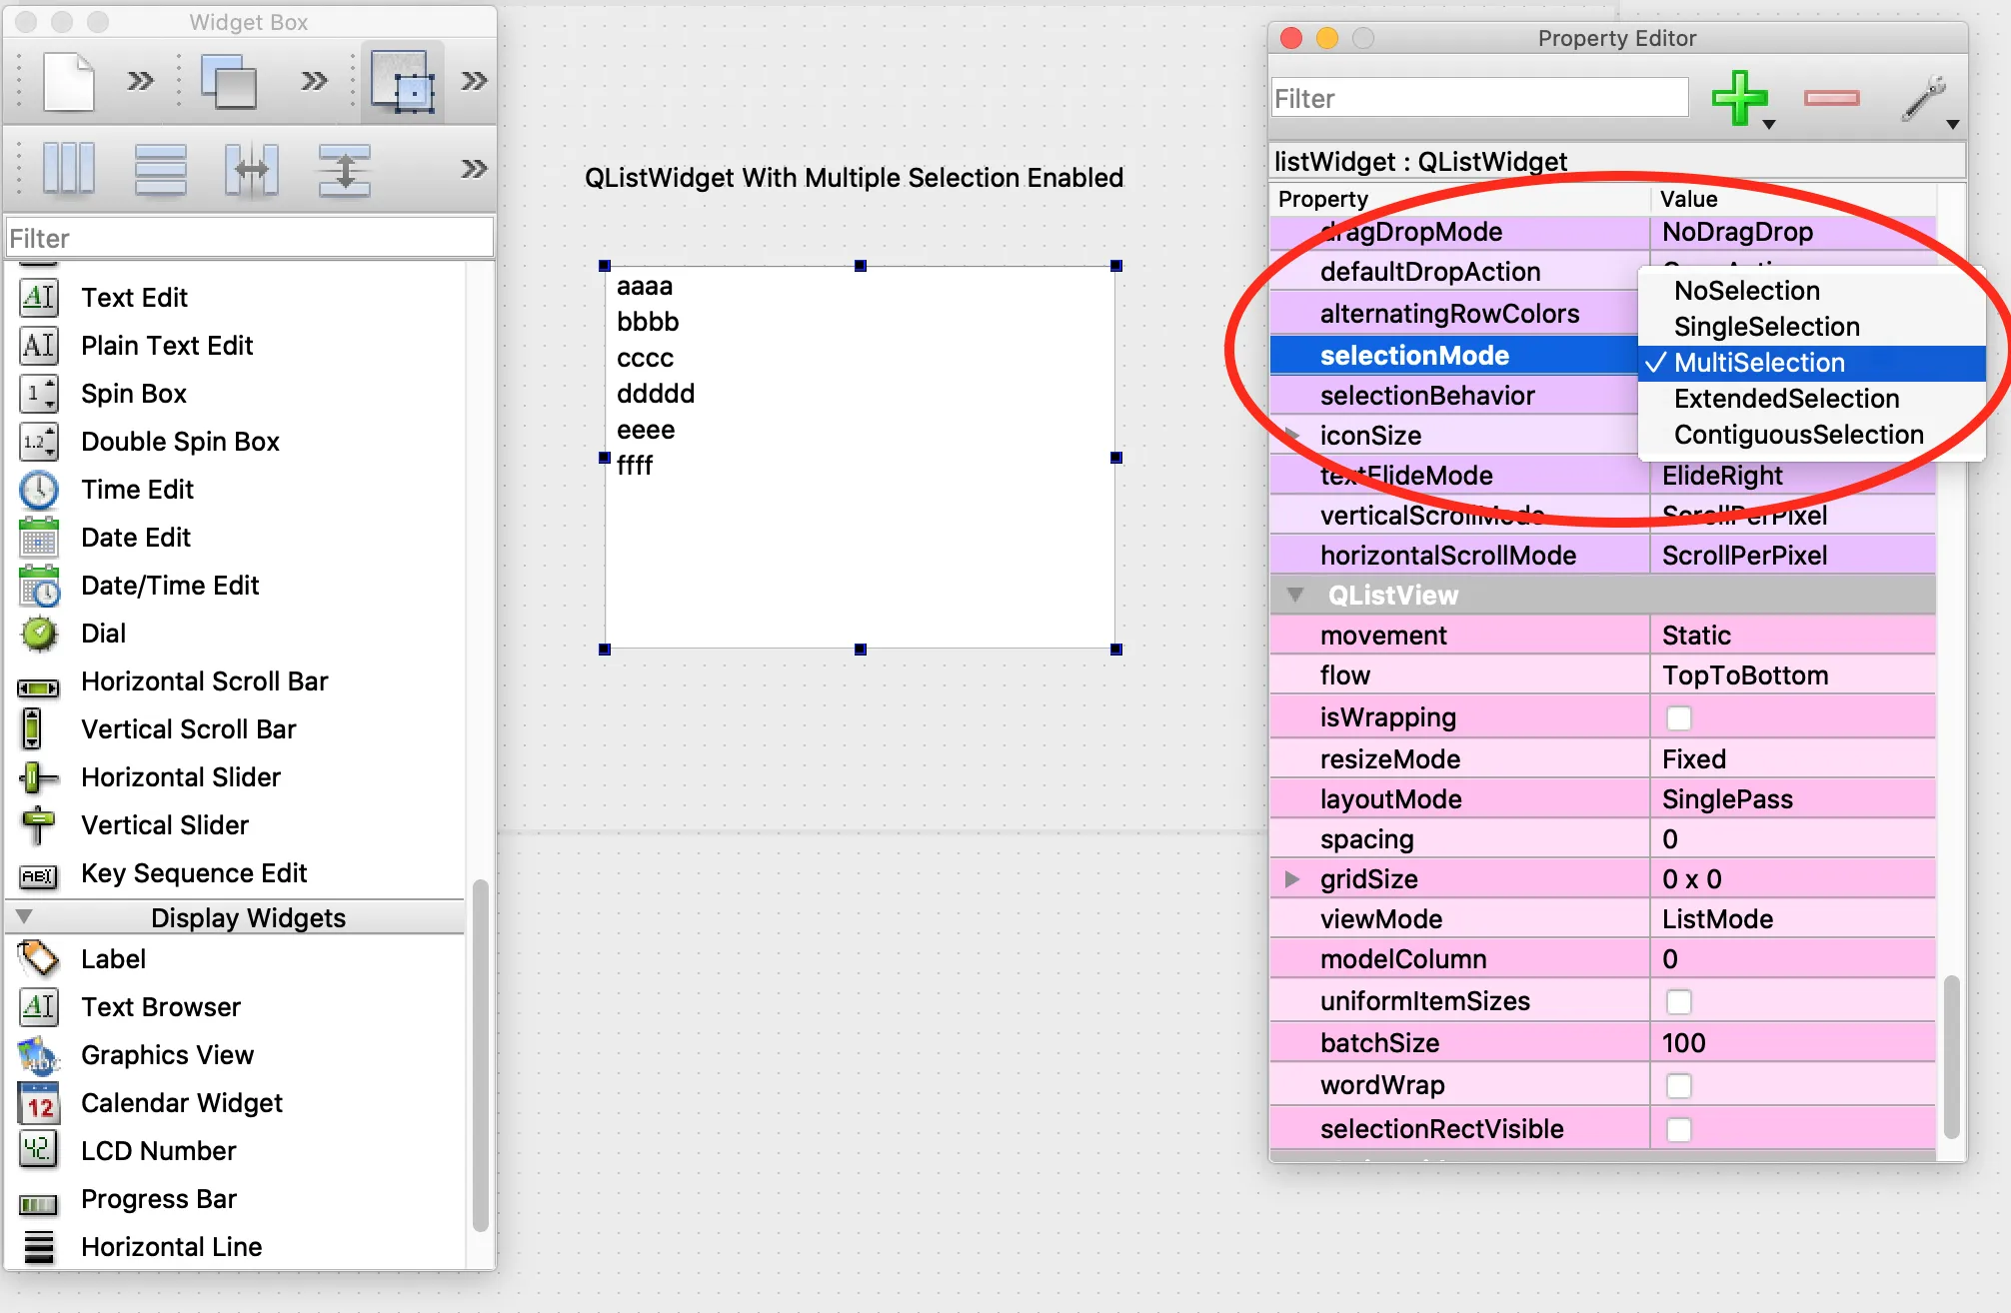
Task: Click the Bring to Front stacked windows icon
Action: [x=230, y=82]
